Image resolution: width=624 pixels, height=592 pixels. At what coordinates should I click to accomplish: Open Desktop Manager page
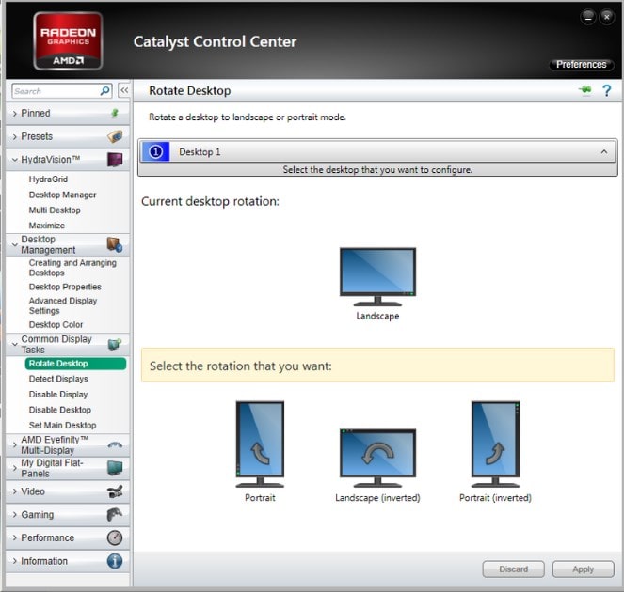tap(62, 195)
